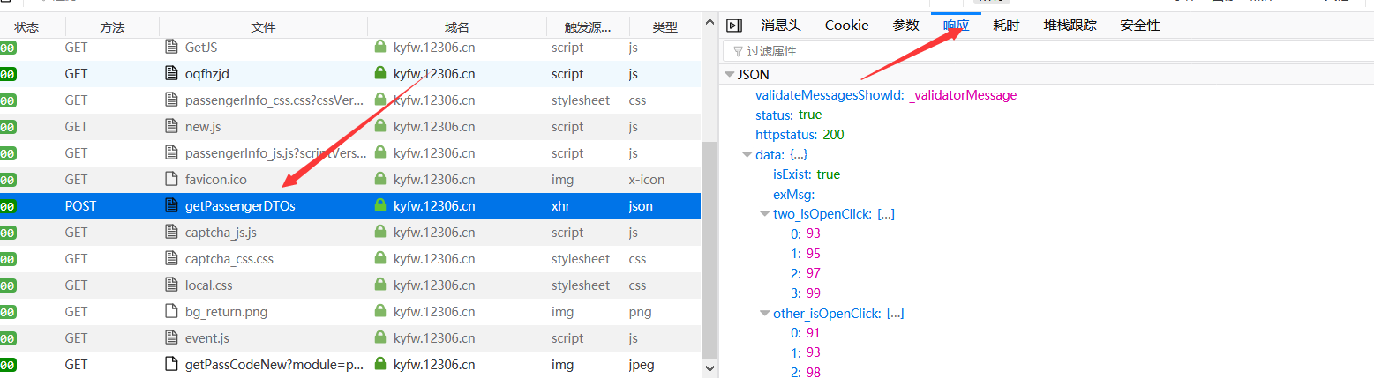Select the local.css request
This screenshot has width=1374, height=378.
pos(350,285)
